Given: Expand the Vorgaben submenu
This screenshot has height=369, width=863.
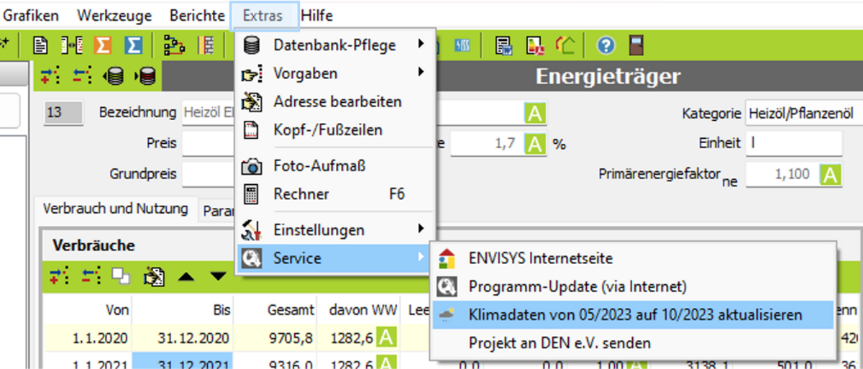Looking at the screenshot, I should pos(335,73).
